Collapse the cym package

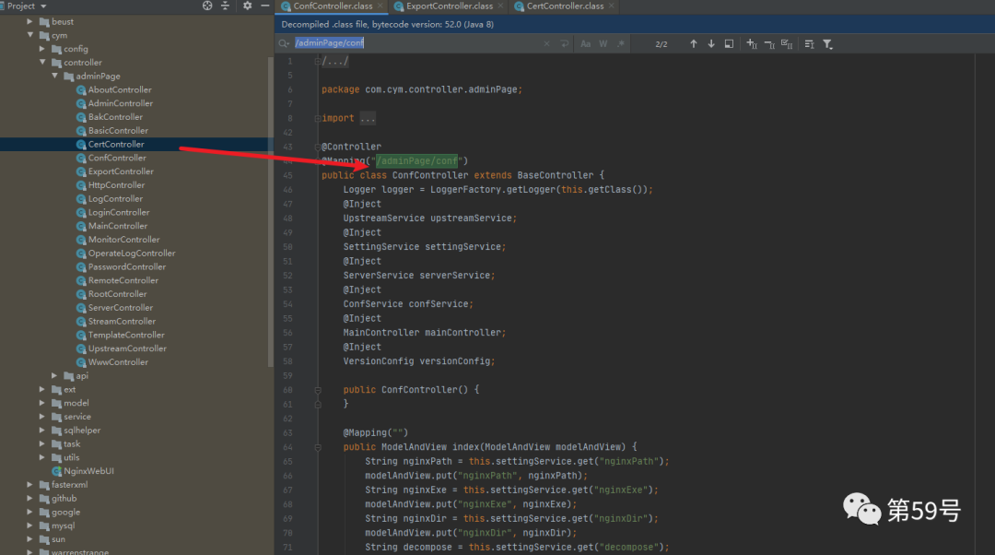[x=29, y=35]
